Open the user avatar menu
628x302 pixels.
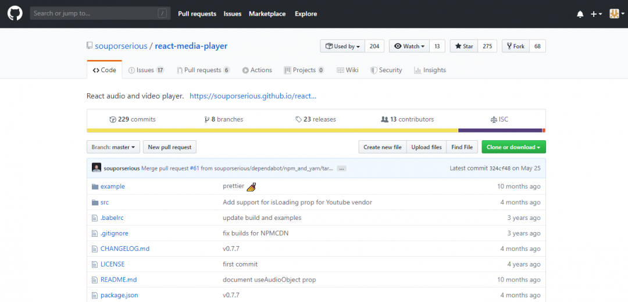click(x=617, y=13)
